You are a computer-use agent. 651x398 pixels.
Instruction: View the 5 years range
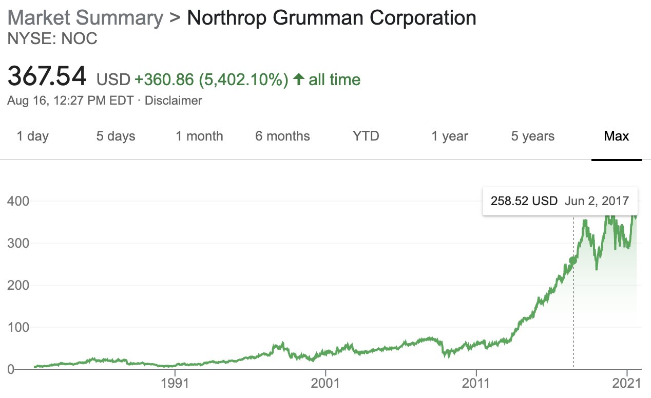533,136
